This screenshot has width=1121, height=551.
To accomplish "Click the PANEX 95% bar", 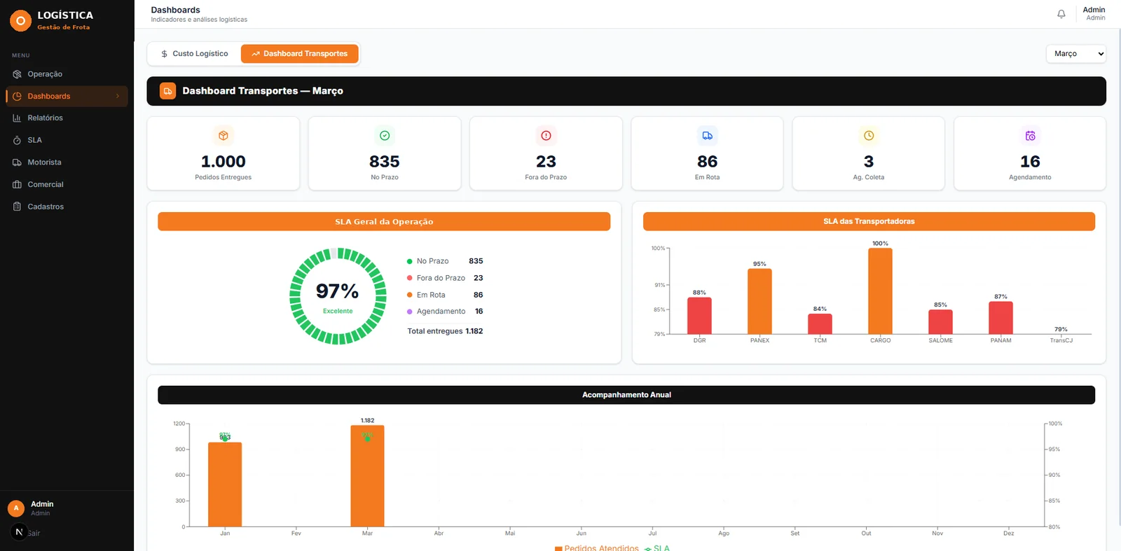I will tap(759, 302).
